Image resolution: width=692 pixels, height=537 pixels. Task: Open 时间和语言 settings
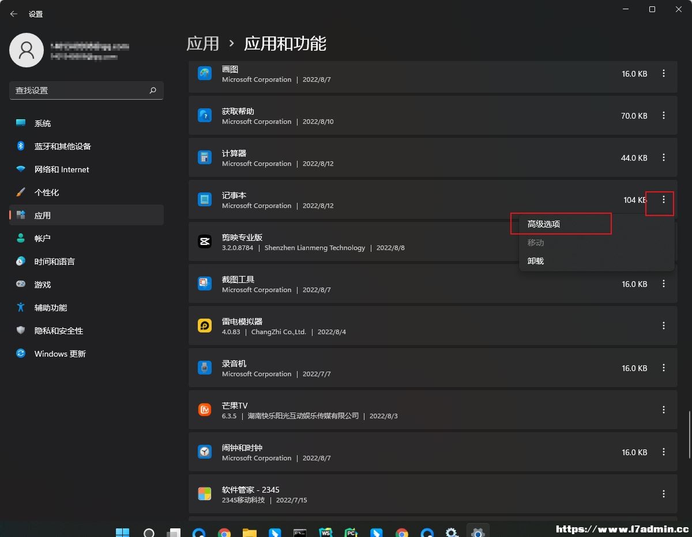pyautogui.click(x=86, y=262)
